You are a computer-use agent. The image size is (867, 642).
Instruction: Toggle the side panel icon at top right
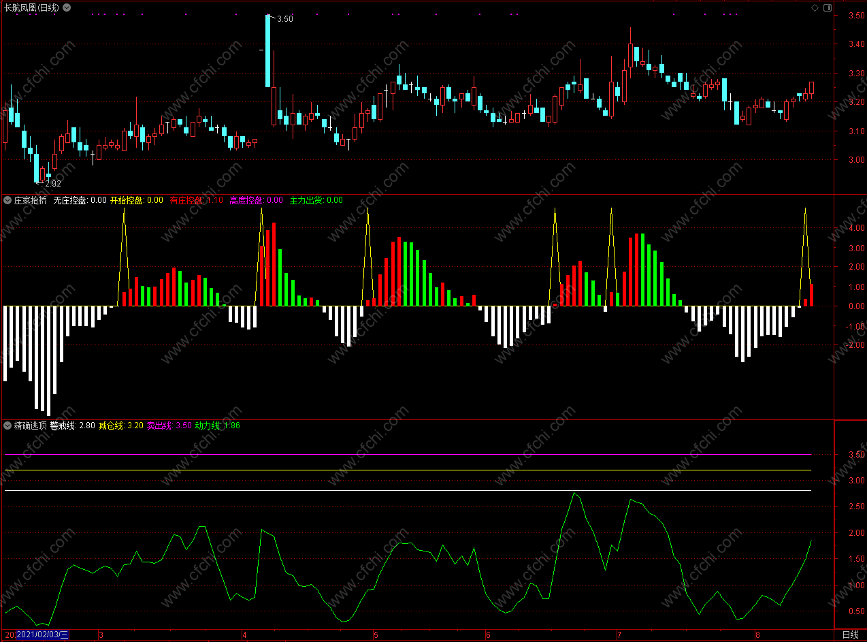(828, 7)
